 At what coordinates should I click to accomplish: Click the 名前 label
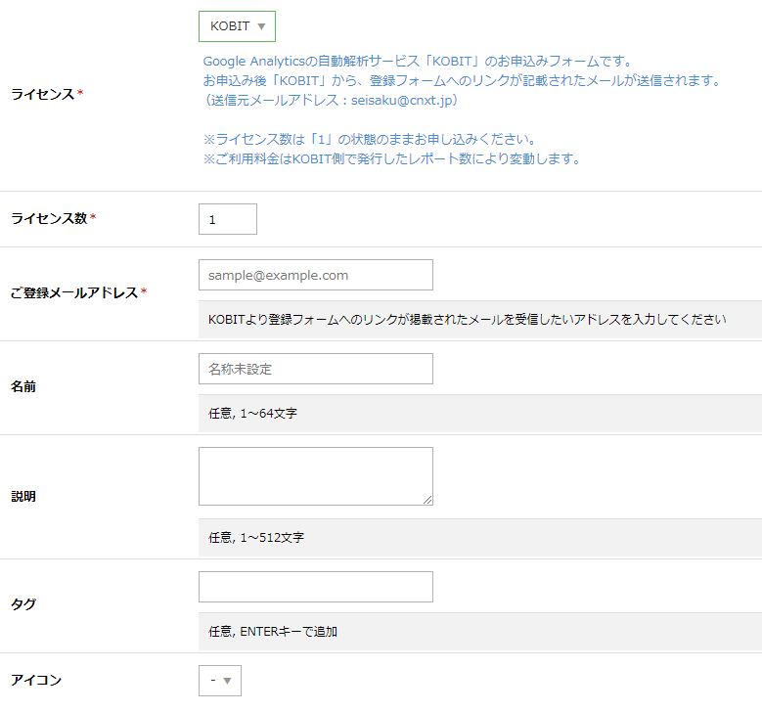point(23,387)
